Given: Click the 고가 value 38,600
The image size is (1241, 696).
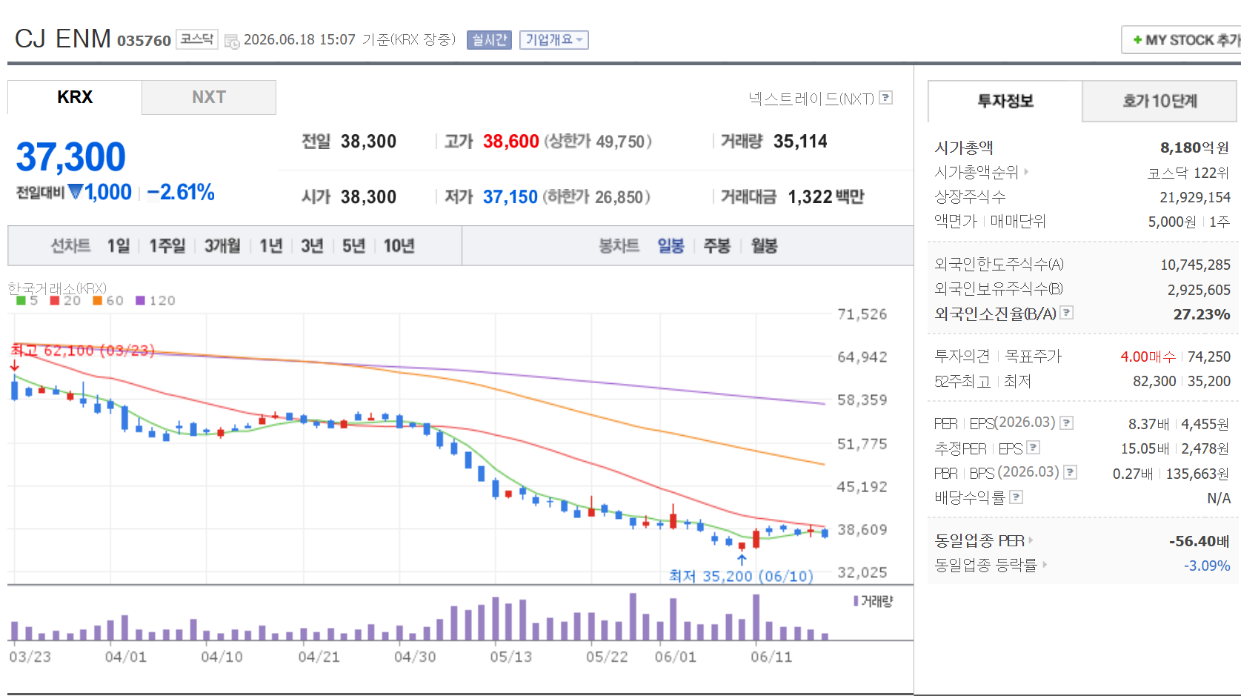Looking at the screenshot, I should point(511,142).
